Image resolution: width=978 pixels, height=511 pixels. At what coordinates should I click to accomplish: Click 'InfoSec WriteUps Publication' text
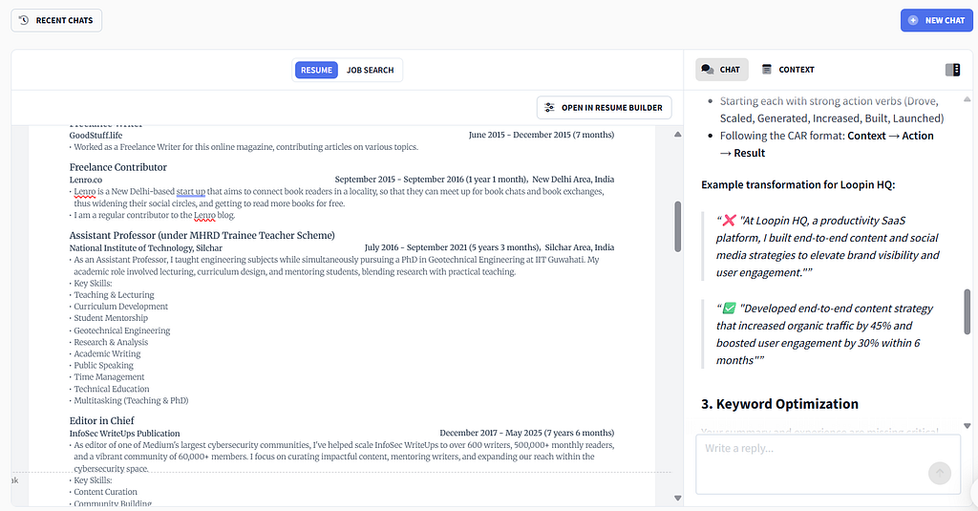click(x=125, y=433)
